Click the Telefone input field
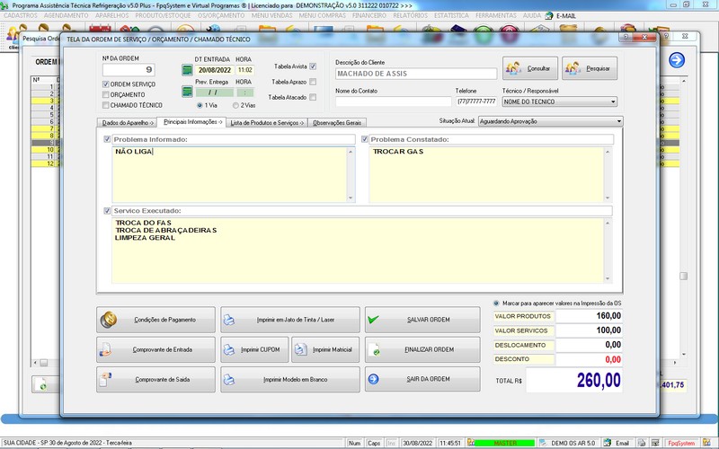The width and height of the screenshot is (719, 449). tap(476, 101)
